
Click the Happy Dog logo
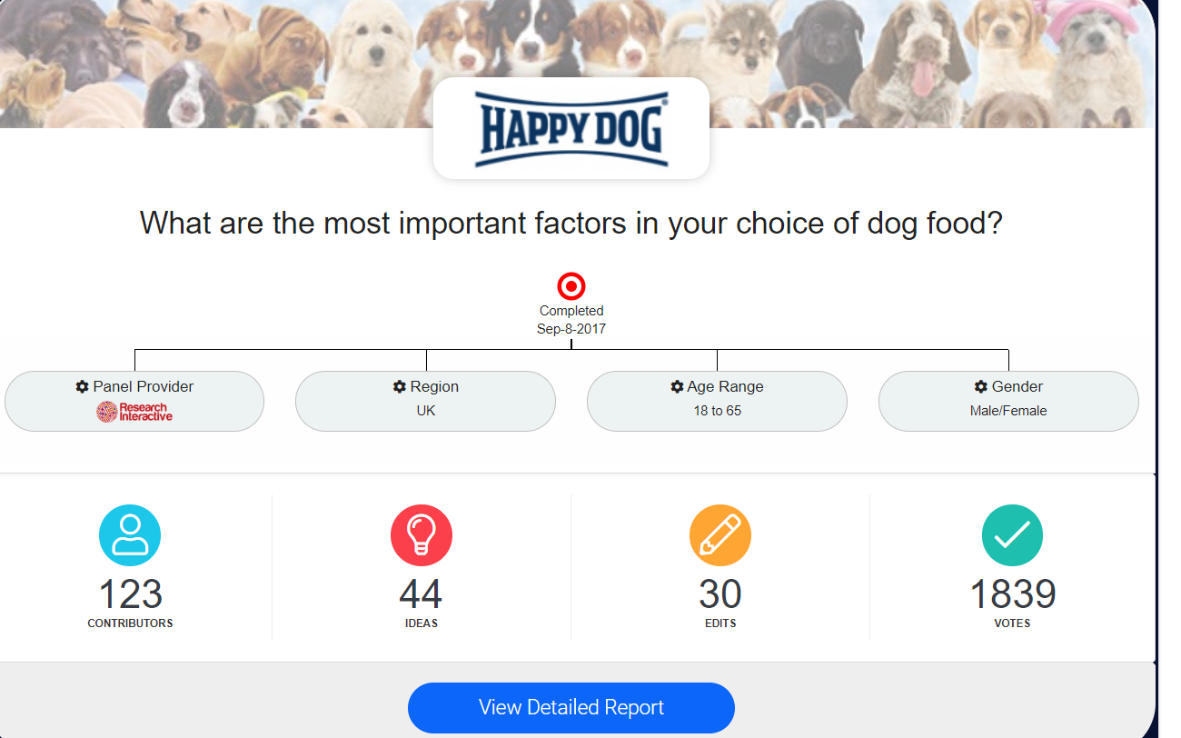pos(571,129)
